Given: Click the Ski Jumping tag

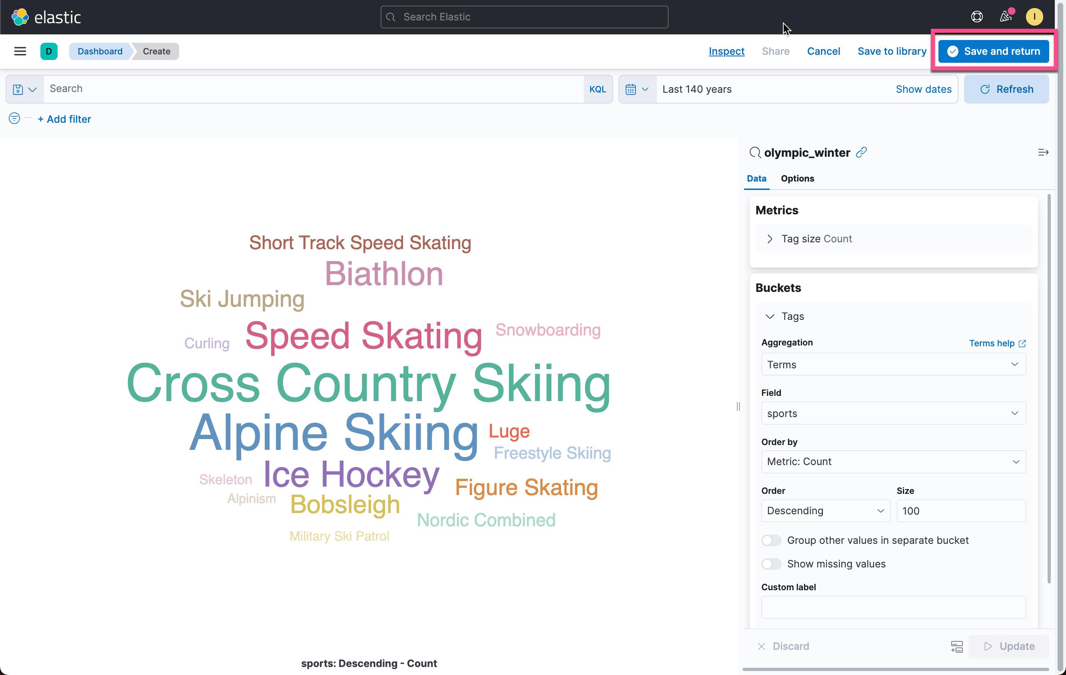Looking at the screenshot, I should pos(242,299).
